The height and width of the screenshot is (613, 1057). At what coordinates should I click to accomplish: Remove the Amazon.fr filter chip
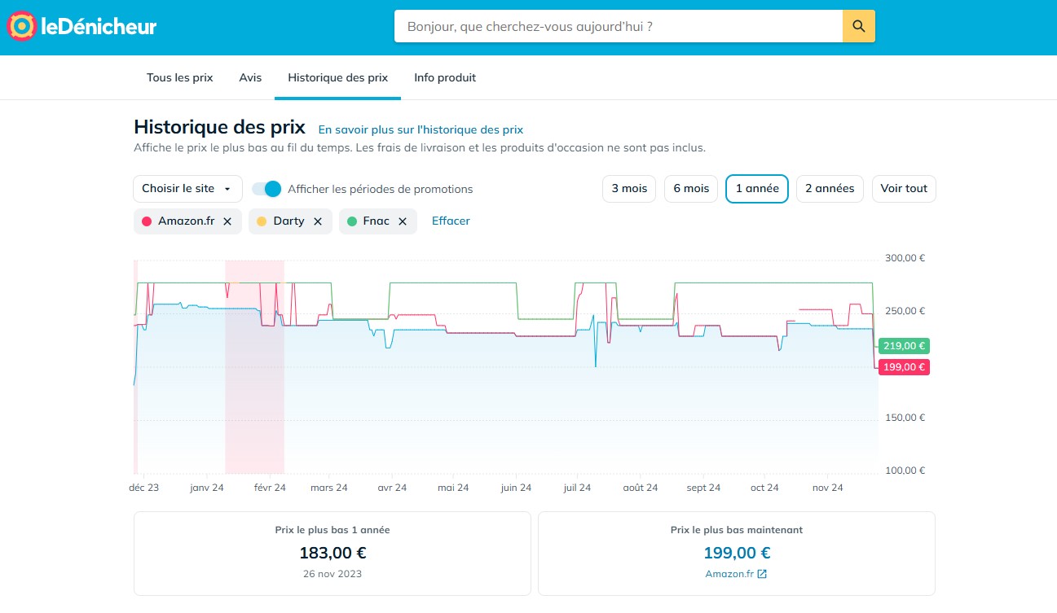[x=227, y=221]
